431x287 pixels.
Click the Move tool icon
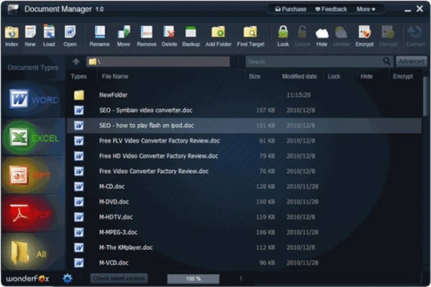click(124, 32)
